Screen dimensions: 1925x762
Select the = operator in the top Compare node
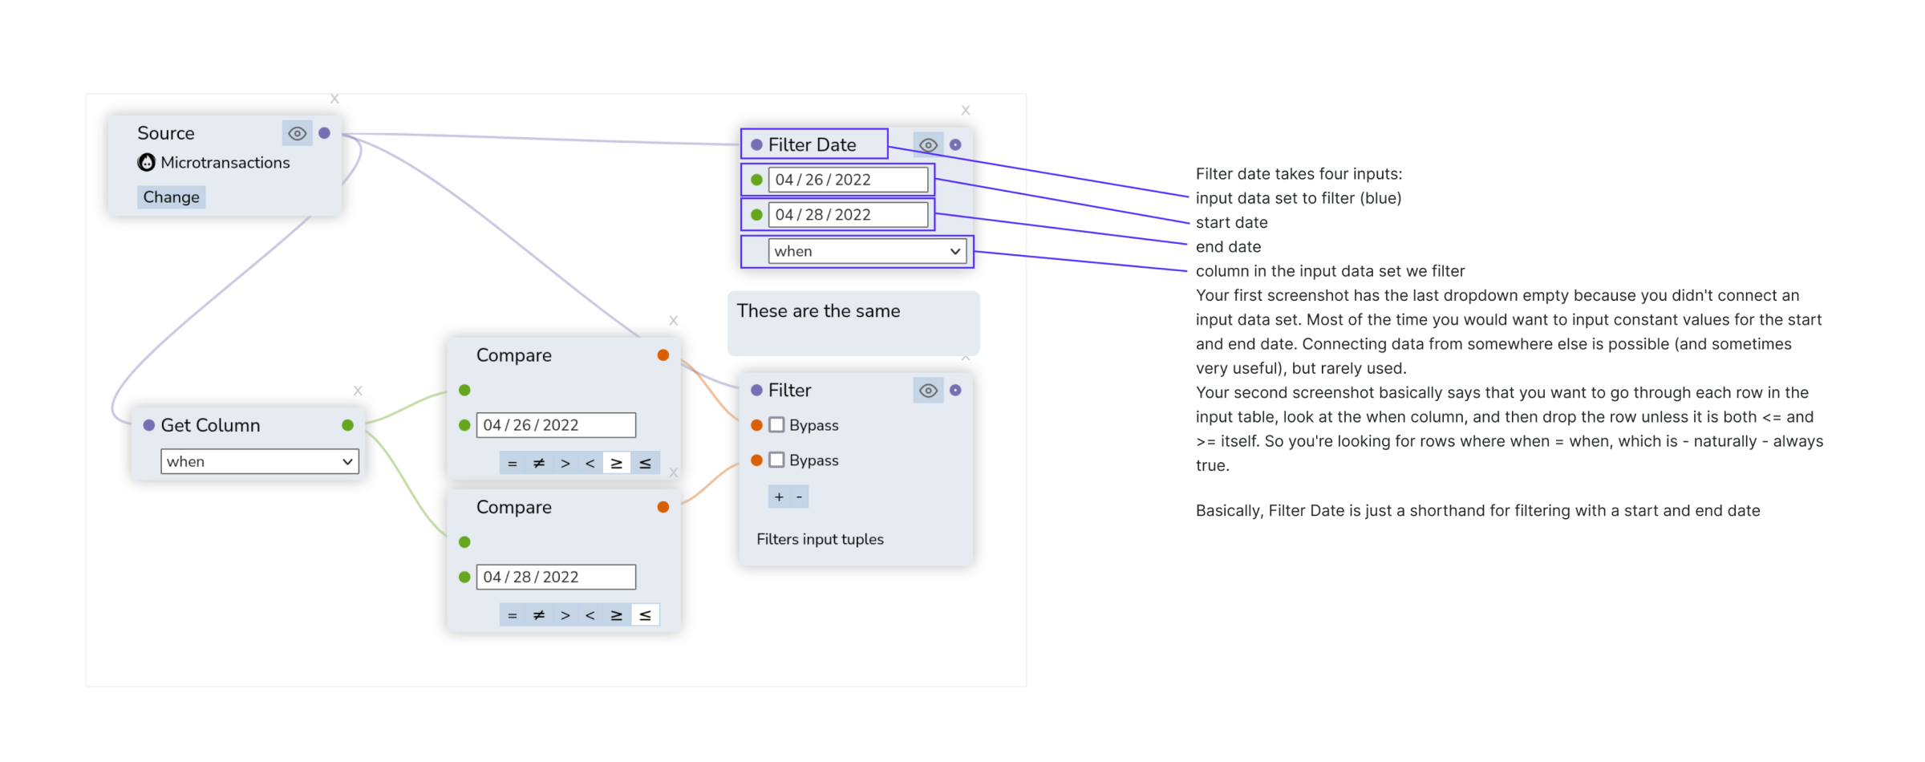point(512,462)
